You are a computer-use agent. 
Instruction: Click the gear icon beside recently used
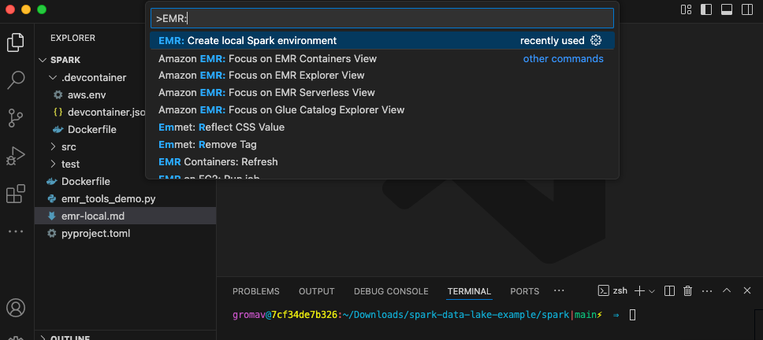point(596,41)
